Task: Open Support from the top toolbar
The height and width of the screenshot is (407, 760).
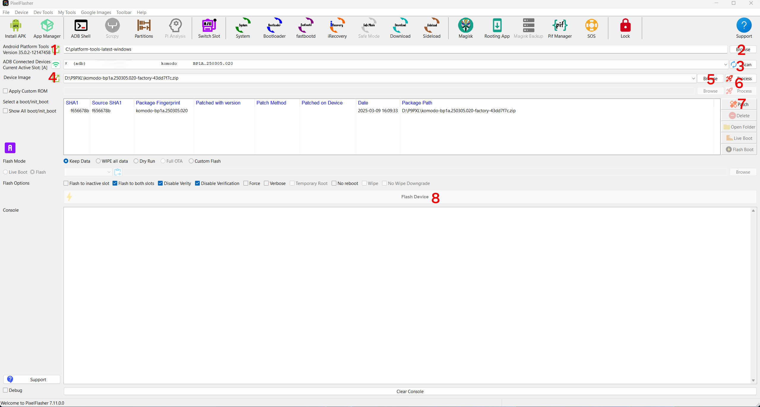Action: [744, 28]
